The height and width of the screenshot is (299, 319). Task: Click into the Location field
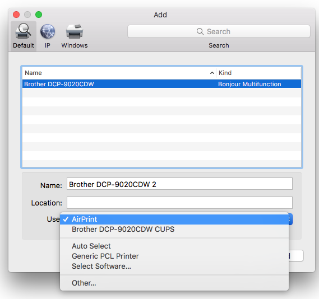[x=179, y=203]
